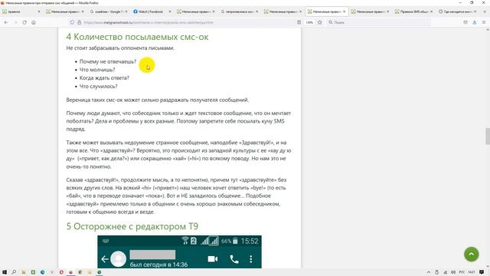
Task: Go back using browser back arrow
Action: point(6,22)
